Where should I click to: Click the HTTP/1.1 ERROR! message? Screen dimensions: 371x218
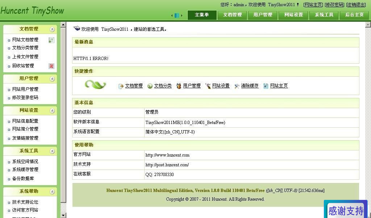[91, 59]
